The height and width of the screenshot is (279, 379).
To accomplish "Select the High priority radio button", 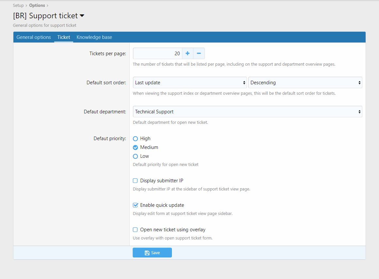I will 135,139.
